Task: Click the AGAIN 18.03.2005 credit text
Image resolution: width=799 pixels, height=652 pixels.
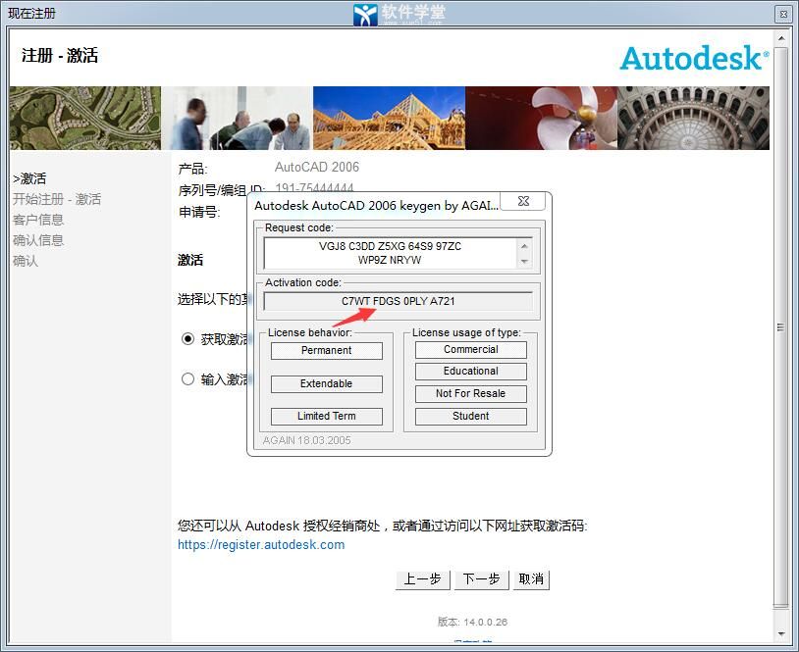Action: click(307, 441)
